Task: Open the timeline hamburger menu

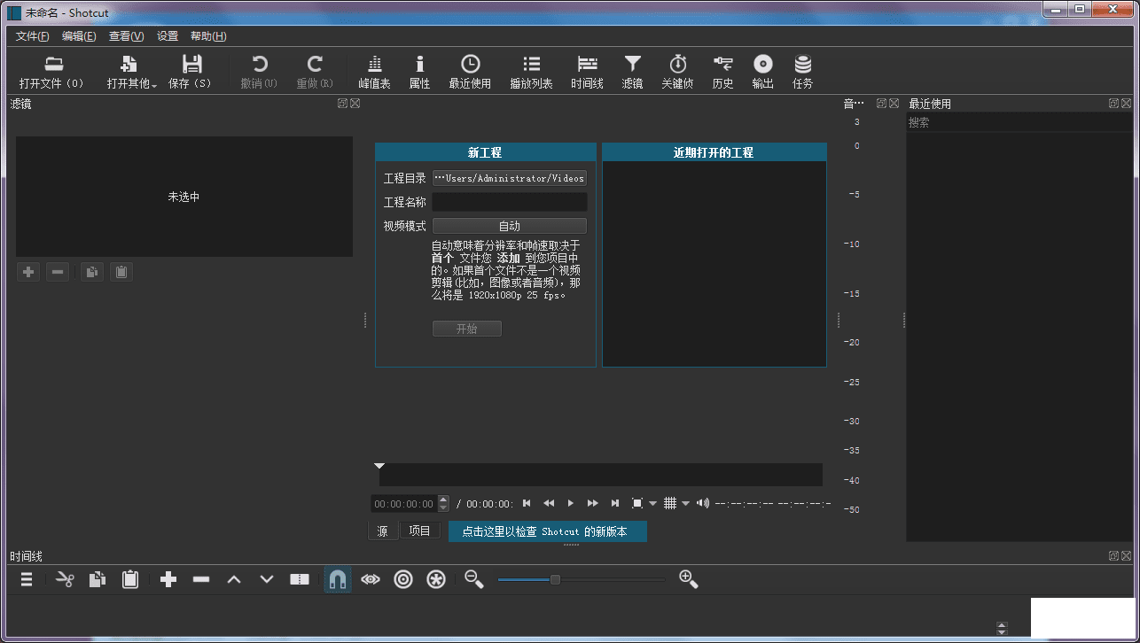Action: [x=27, y=580]
